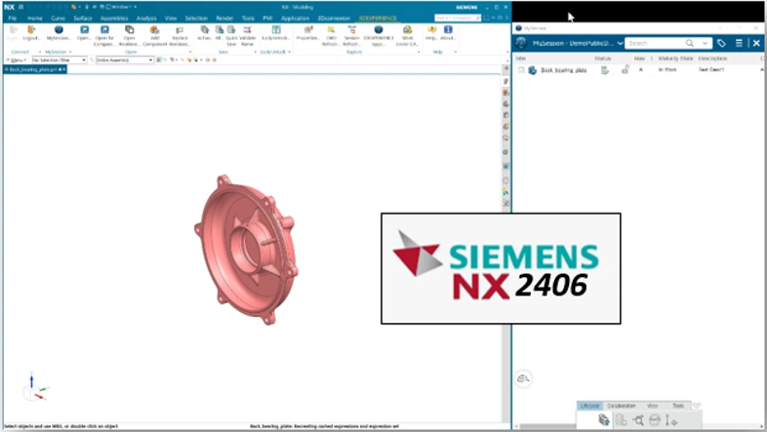Click the database icon in action bar
This screenshot has width=767, height=432.
(622, 419)
